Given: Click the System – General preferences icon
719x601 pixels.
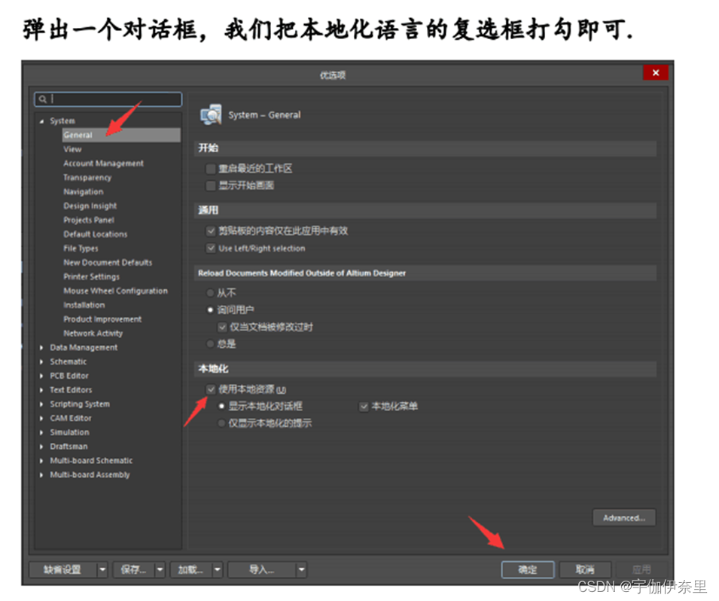Looking at the screenshot, I should pyautogui.click(x=211, y=114).
